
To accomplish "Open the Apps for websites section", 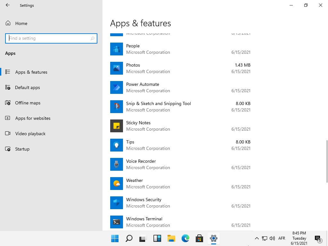I will point(51,118).
